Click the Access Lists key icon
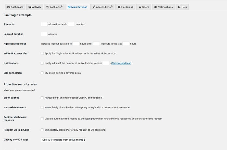227x150 pixels. coord(94,7)
